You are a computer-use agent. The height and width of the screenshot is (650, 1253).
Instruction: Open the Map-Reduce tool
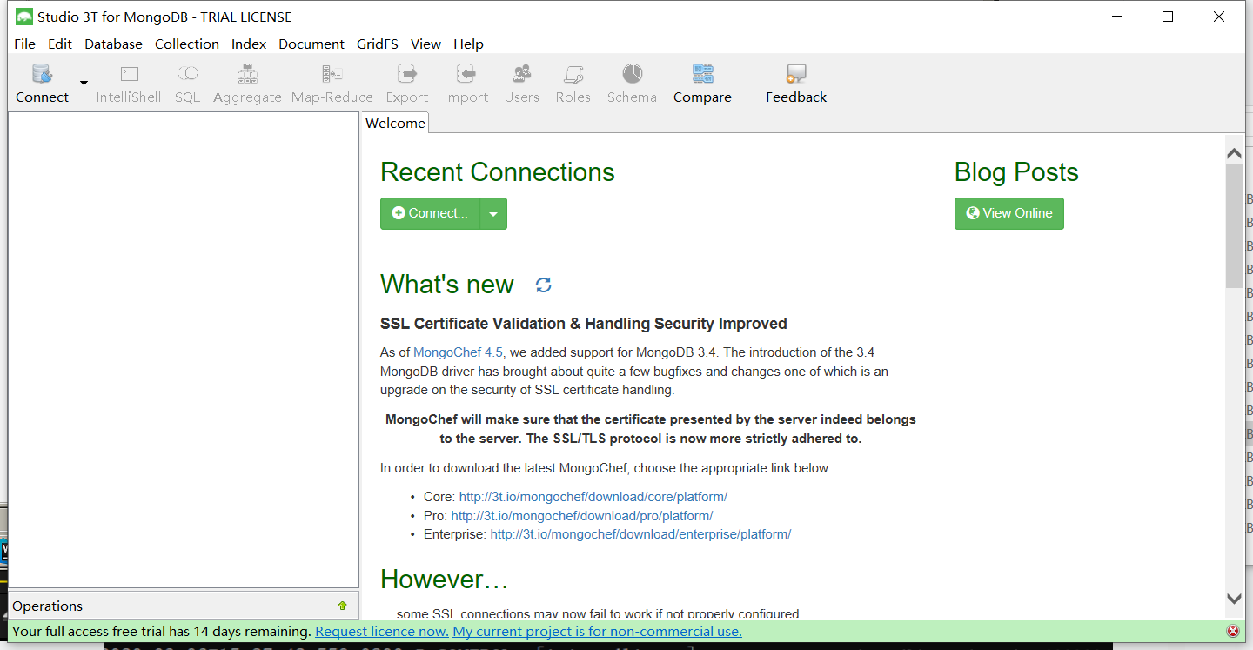coord(332,84)
